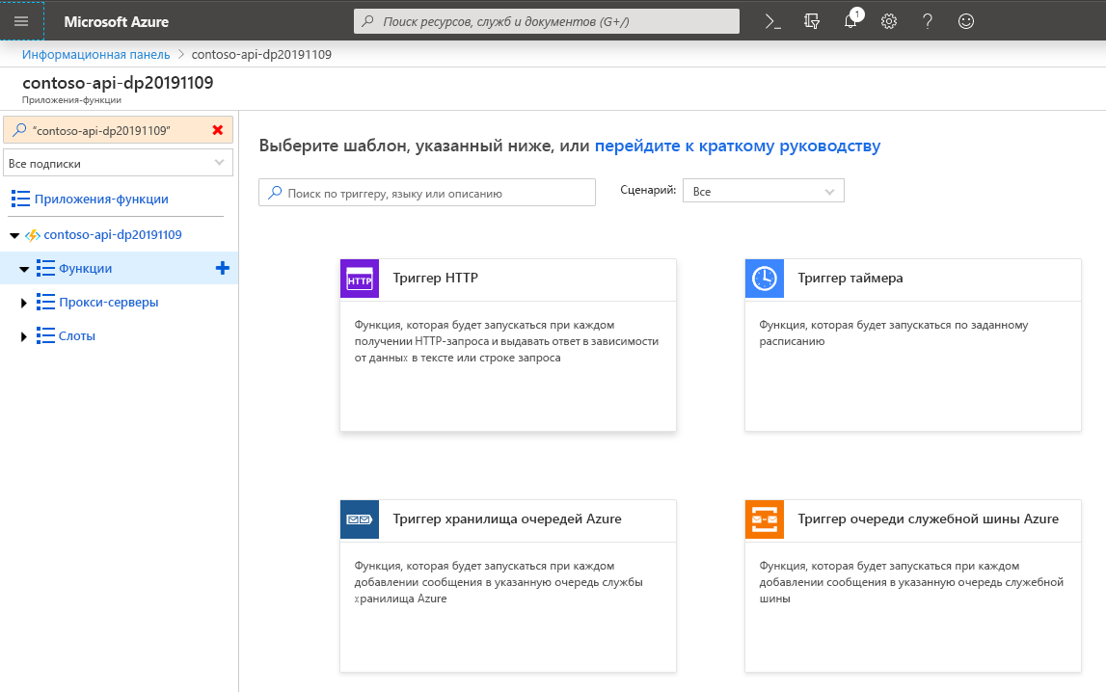Open the directory and subscription filter icon
Screen dimensions: 1106x692
click(x=812, y=22)
